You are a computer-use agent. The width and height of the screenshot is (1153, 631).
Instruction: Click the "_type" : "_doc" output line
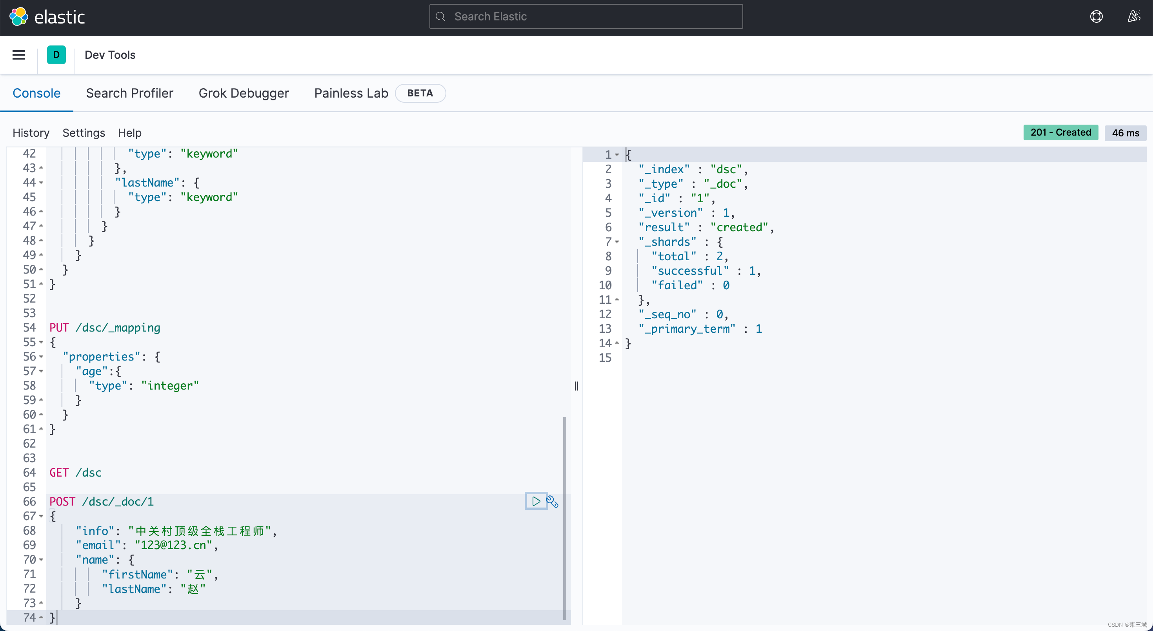(x=693, y=184)
